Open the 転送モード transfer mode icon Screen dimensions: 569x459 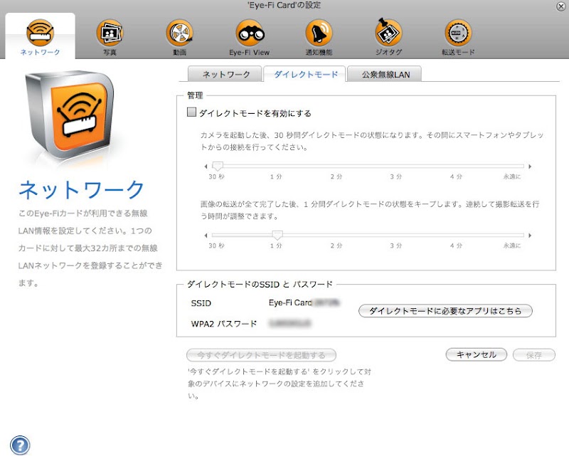tap(458, 33)
